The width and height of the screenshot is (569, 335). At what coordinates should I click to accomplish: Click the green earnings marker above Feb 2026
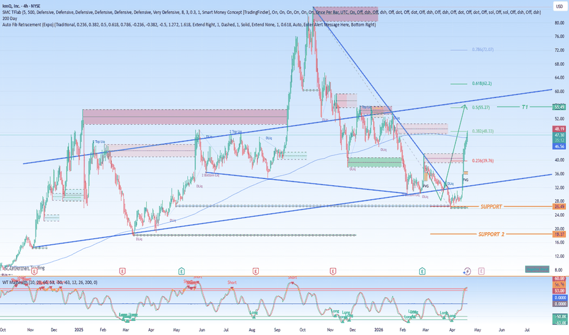(x=422, y=271)
